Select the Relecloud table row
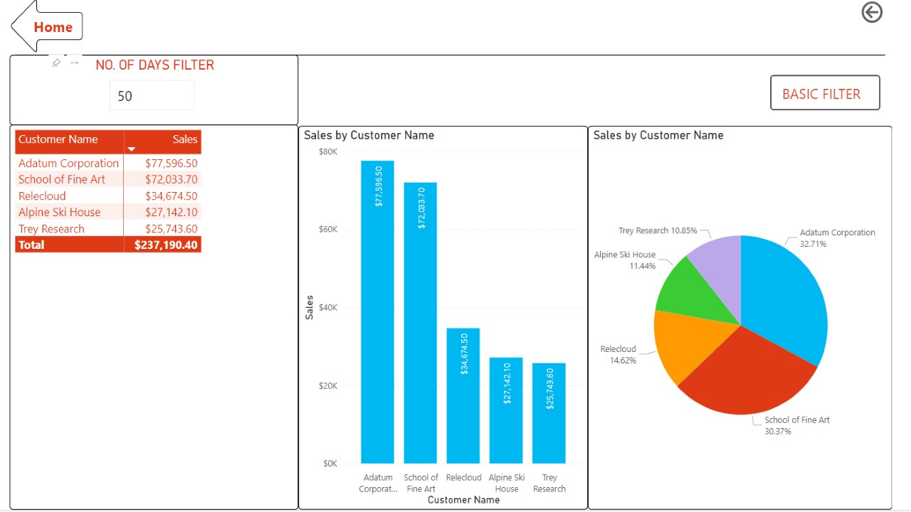 [108, 196]
